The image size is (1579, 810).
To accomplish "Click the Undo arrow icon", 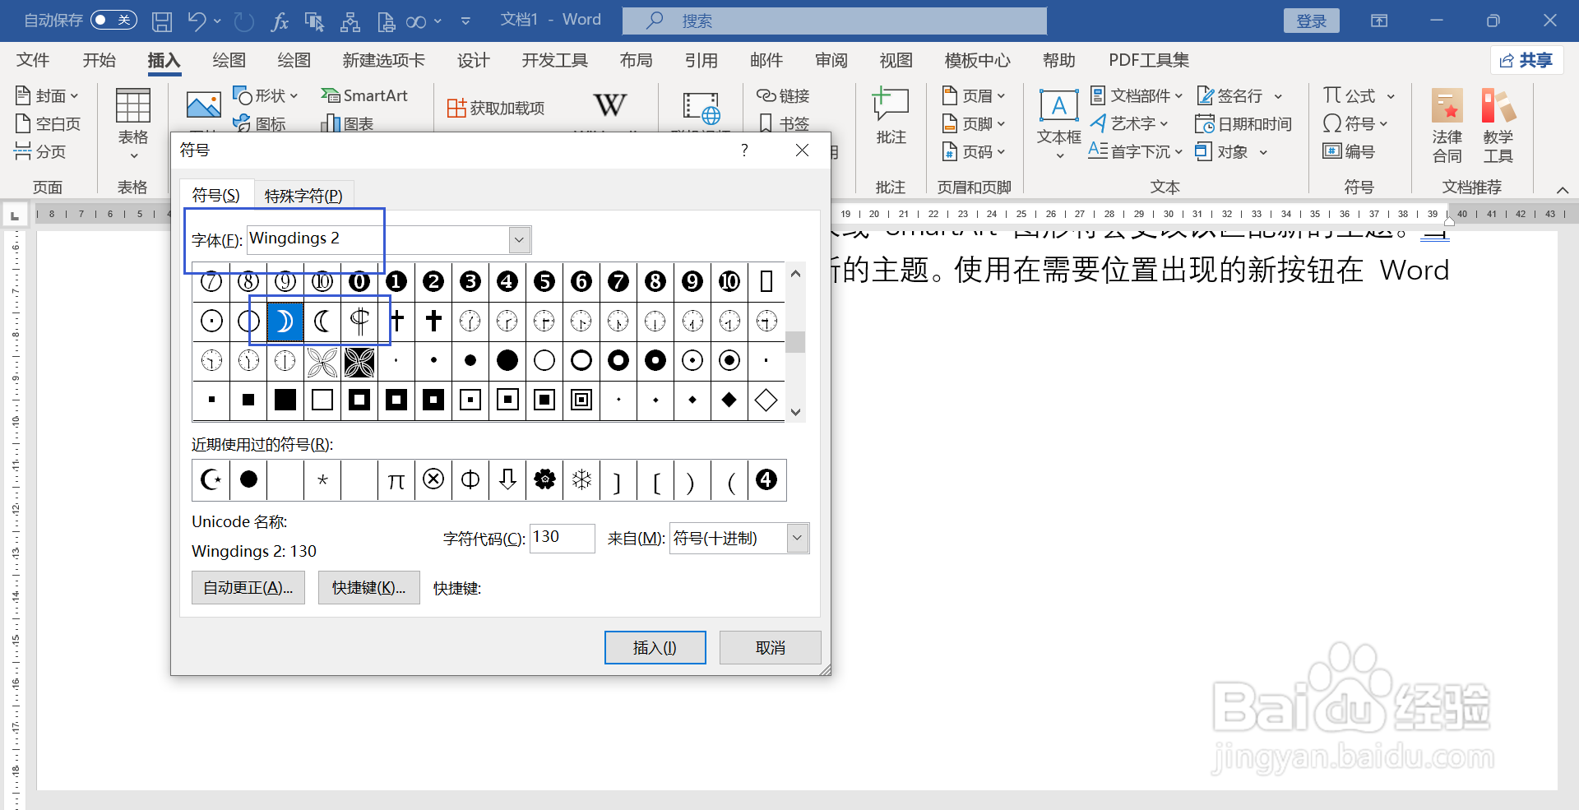I will click(197, 21).
